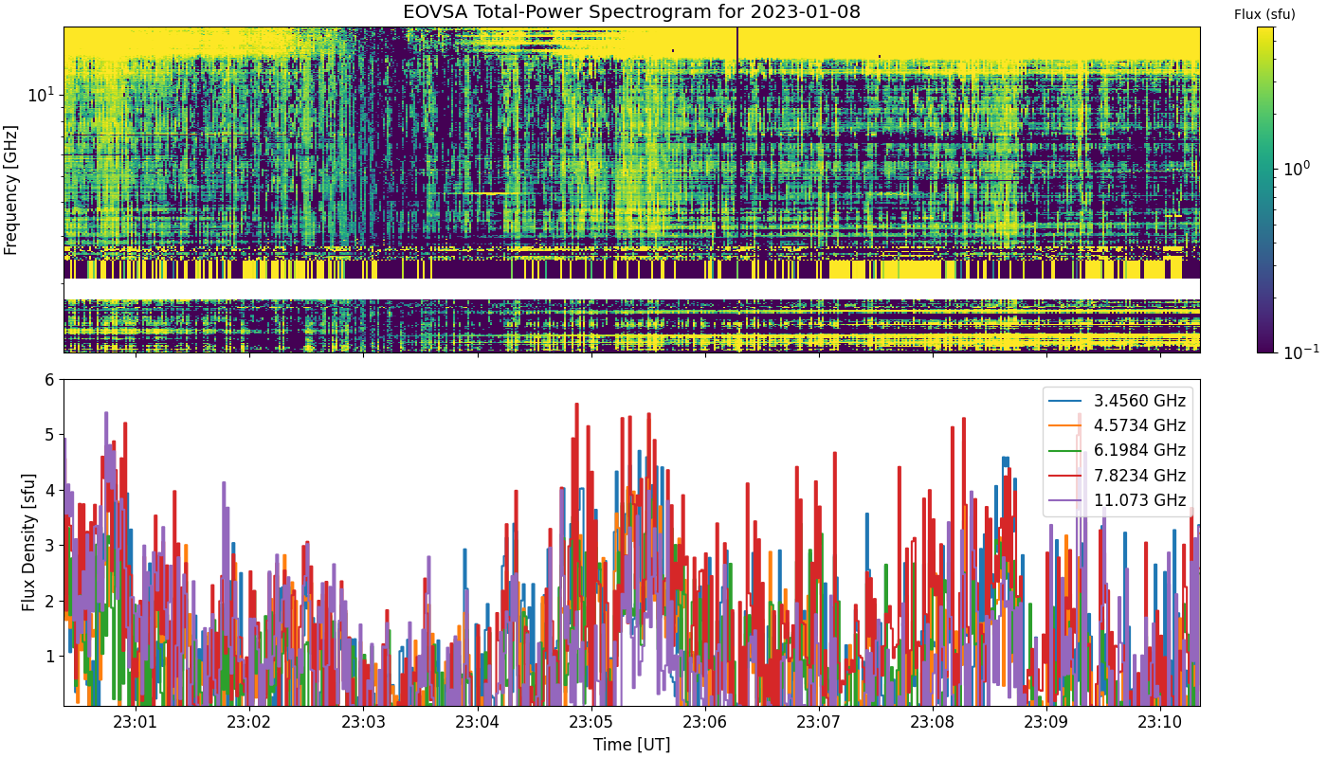Click the blue line swatch in legend
The width and height of the screenshot is (1327, 758).
pyautogui.click(x=1066, y=401)
